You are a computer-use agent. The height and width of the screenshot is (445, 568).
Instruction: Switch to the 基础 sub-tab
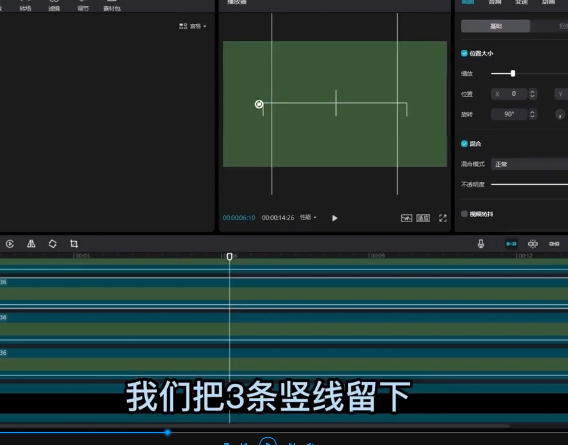tap(495, 26)
